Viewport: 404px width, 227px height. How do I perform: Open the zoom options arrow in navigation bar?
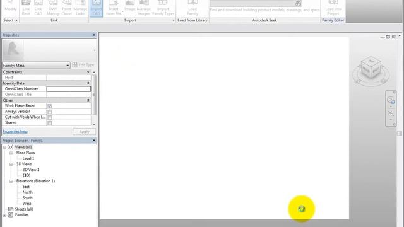[391, 119]
